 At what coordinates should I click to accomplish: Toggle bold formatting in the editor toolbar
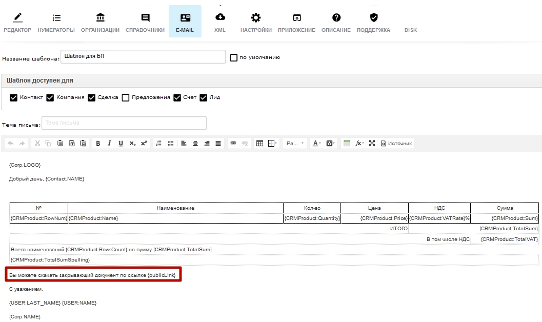point(98,144)
